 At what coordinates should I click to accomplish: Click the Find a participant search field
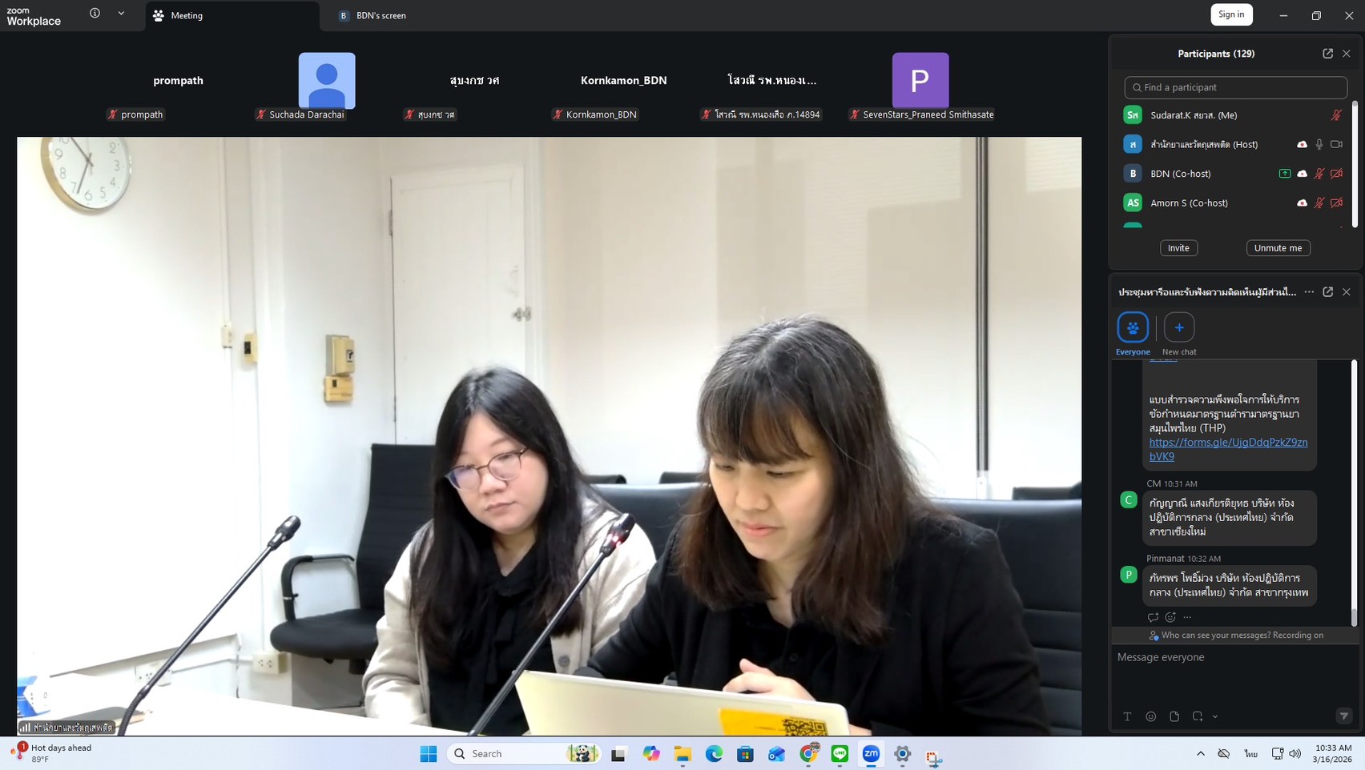click(1235, 87)
